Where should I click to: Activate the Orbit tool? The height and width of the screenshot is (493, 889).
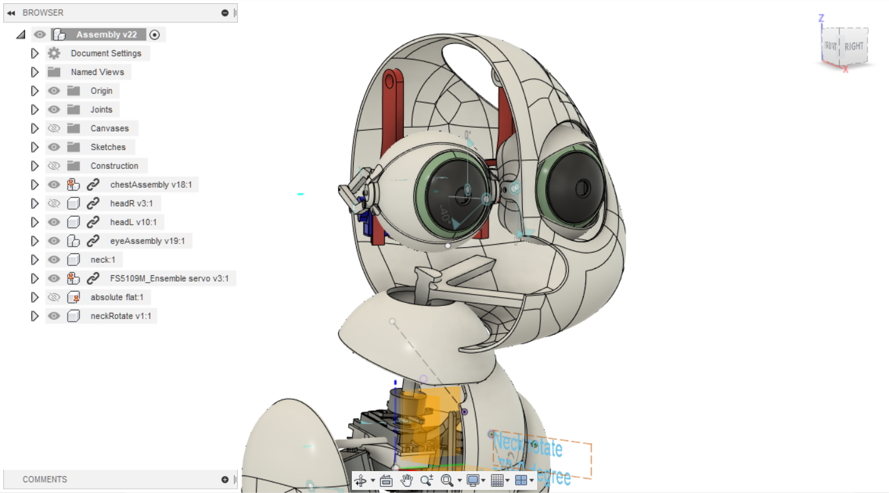(361, 480)
